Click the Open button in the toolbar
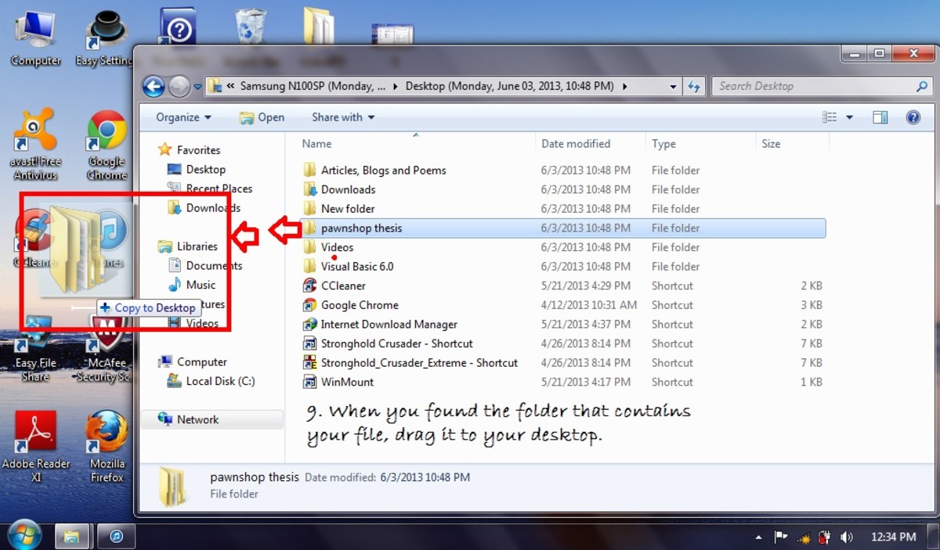This screenshot has width=940, height=550. [262, 117]
